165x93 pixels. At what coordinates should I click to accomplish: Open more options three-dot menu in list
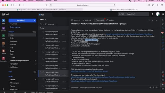pyautogui.click(x=57, y=24)
